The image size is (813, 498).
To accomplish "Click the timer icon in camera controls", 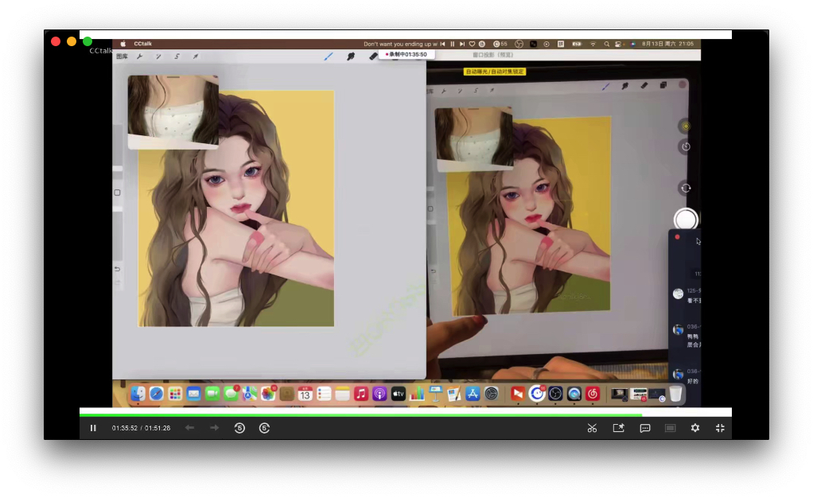I will 686,147.
